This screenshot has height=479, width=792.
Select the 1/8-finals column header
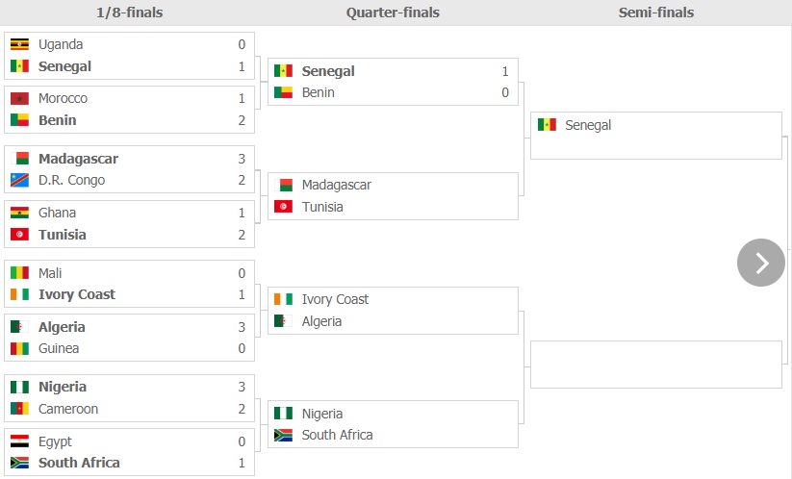click(130, 13)
